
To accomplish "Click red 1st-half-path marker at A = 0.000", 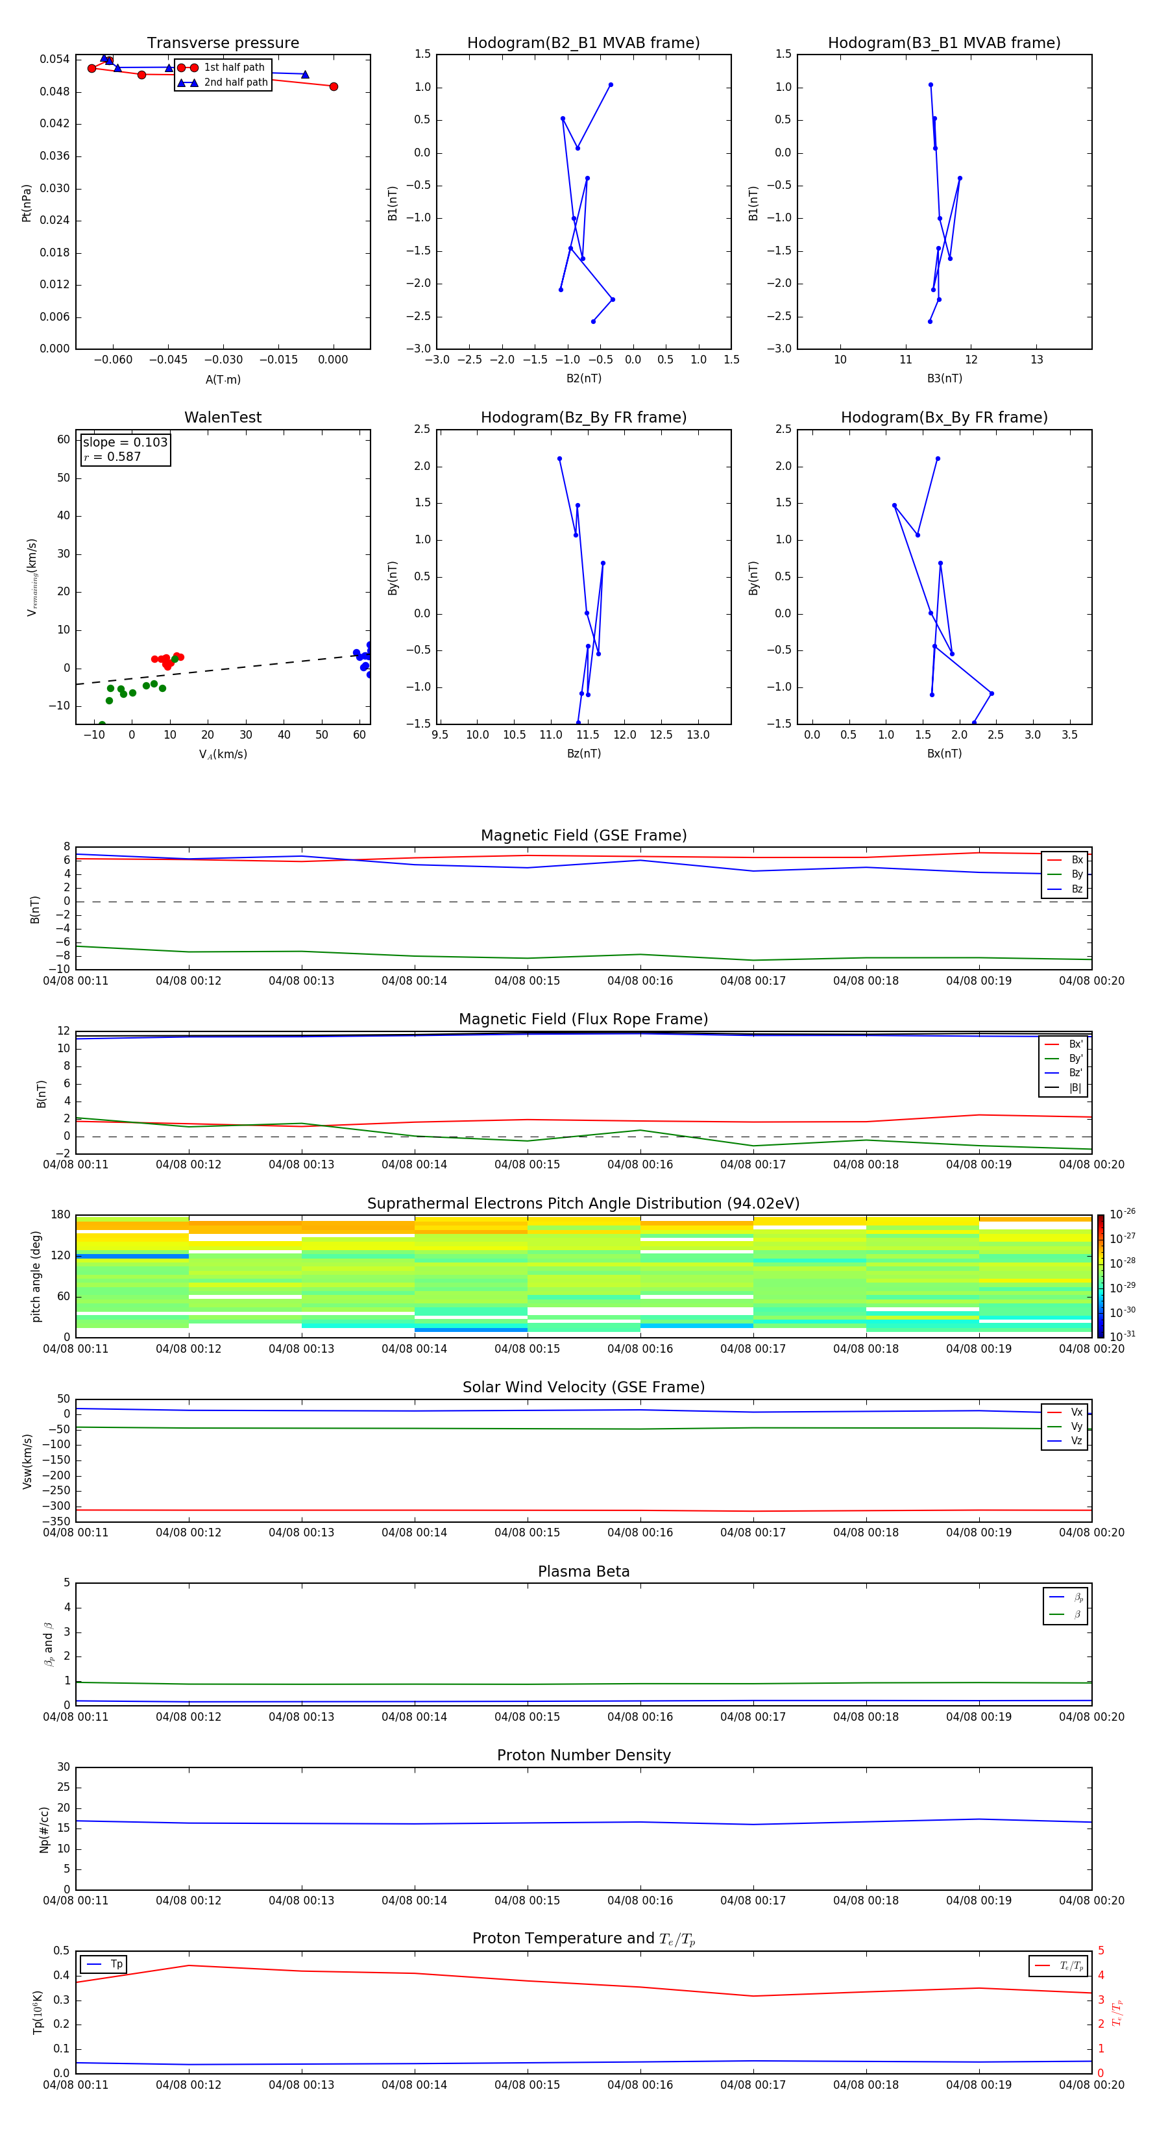I will [334, 86].
